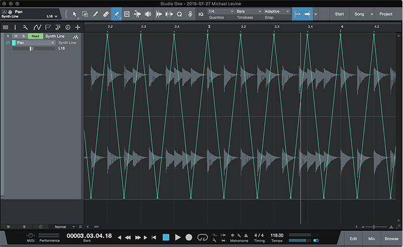Open the Edit panel
The height and width of the screenshot is (247, 403).
click(353, 238)
